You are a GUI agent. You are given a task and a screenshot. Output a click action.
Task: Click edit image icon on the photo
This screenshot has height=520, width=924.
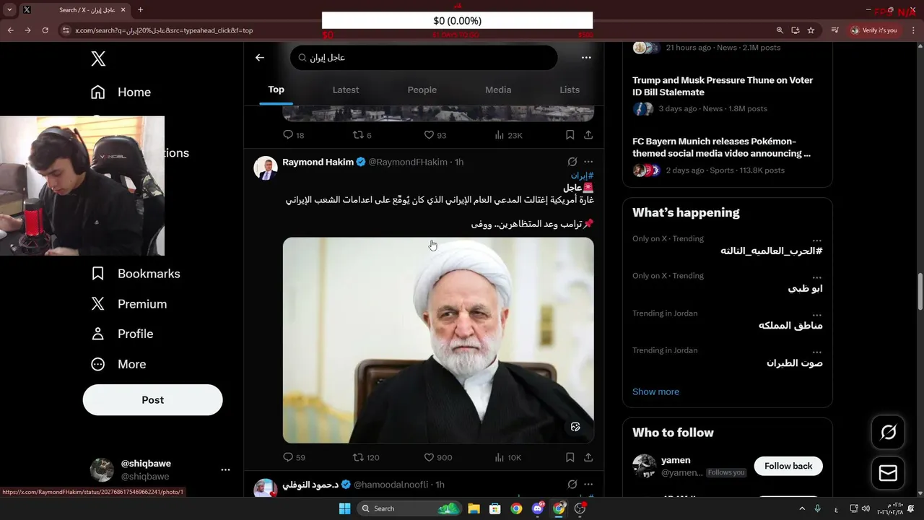coord(575,427)
